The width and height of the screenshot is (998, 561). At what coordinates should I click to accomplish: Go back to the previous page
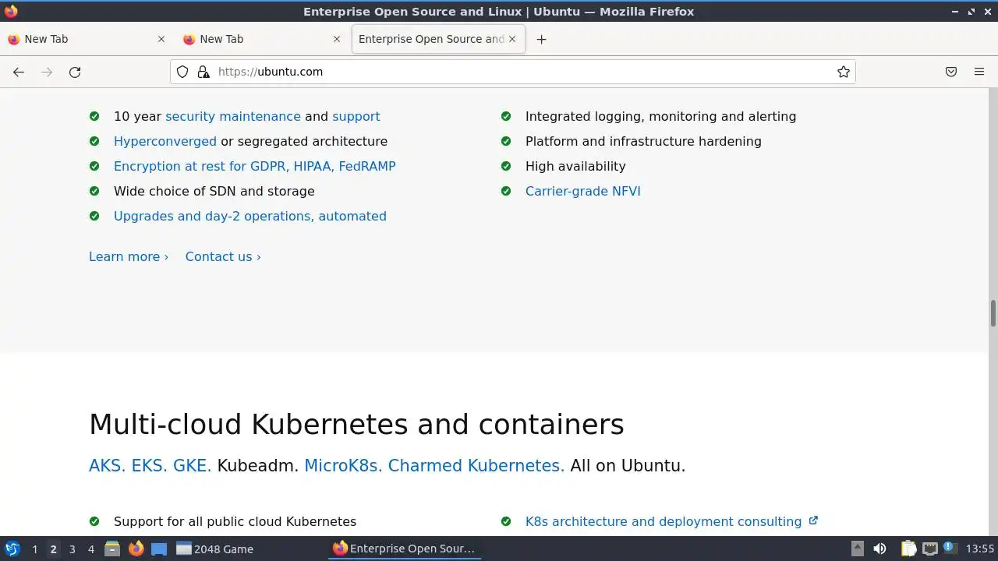tap(19, 72)
